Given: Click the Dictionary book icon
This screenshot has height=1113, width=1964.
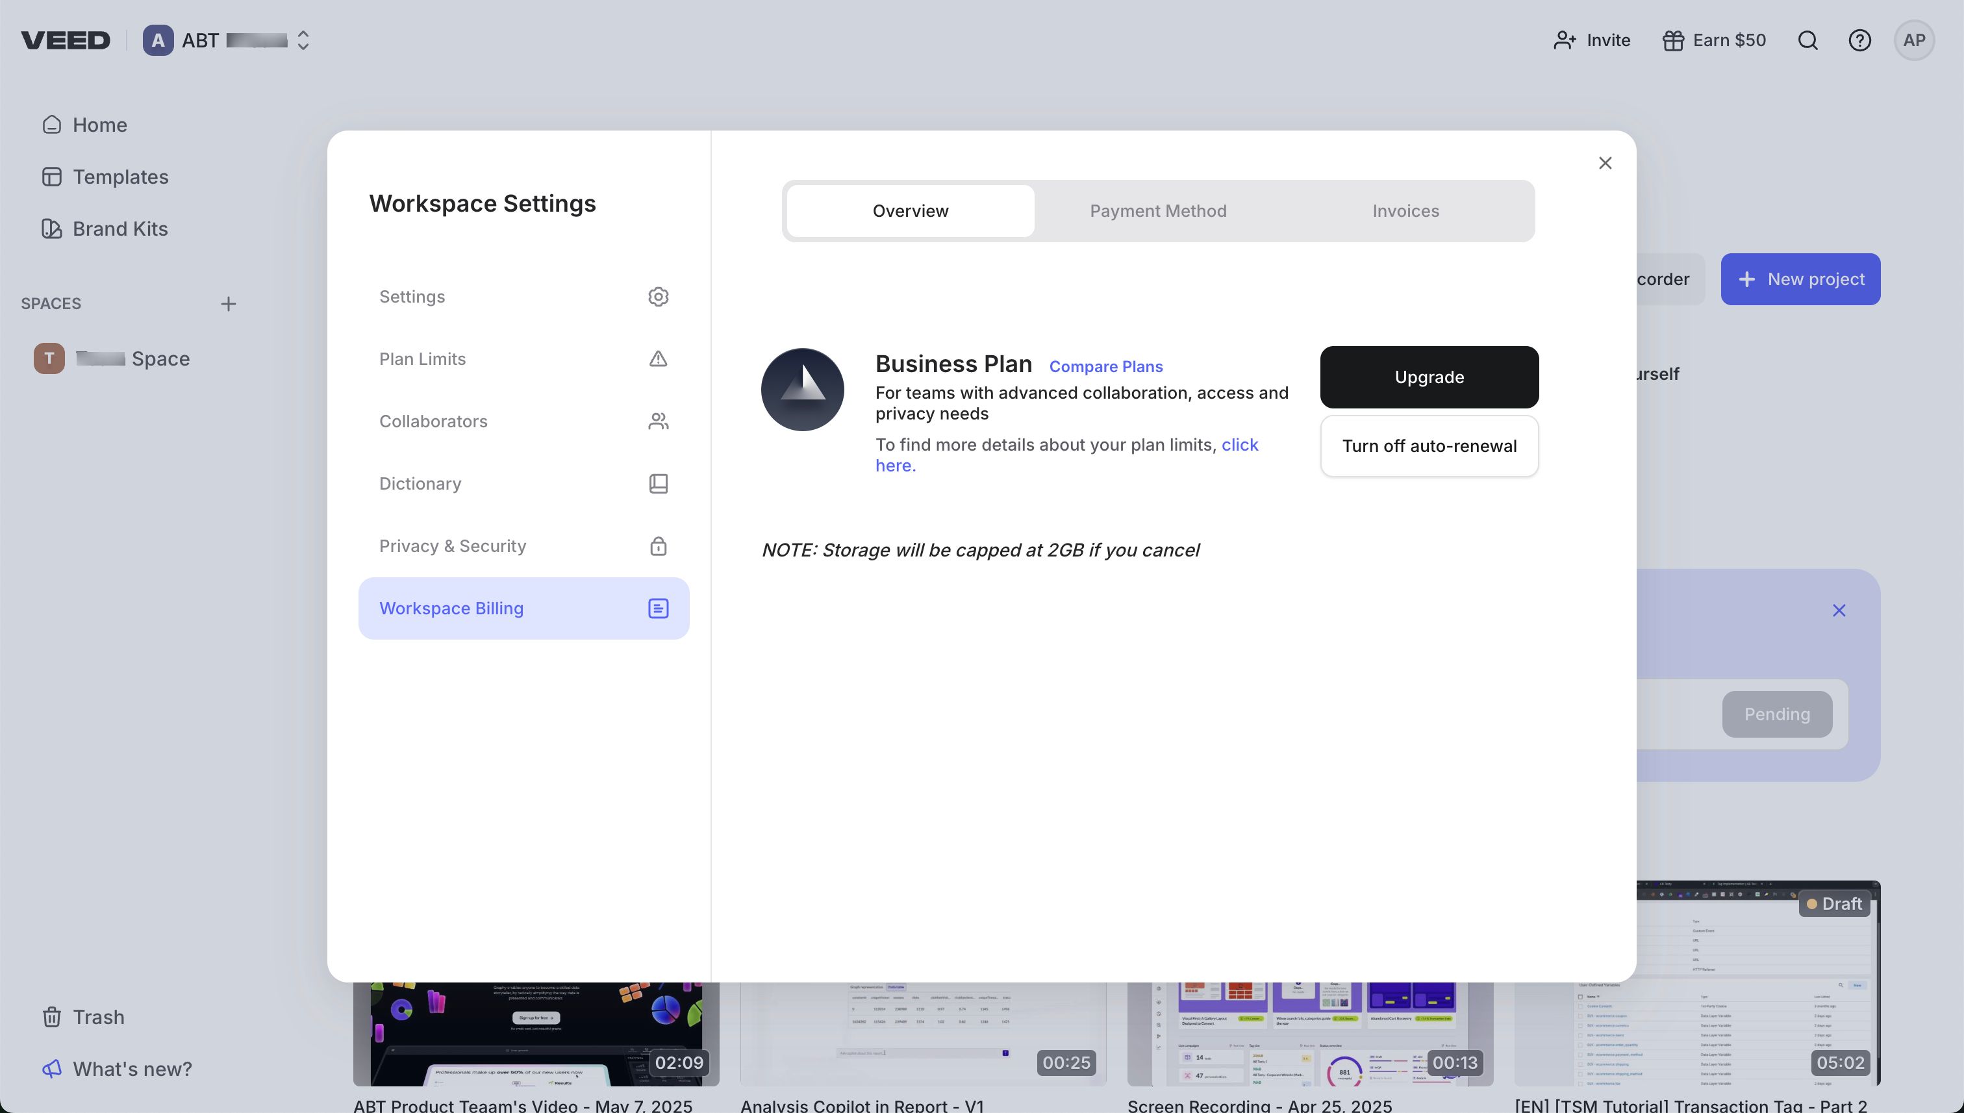Looking at the screenshot, I should [x=658, y=484].
